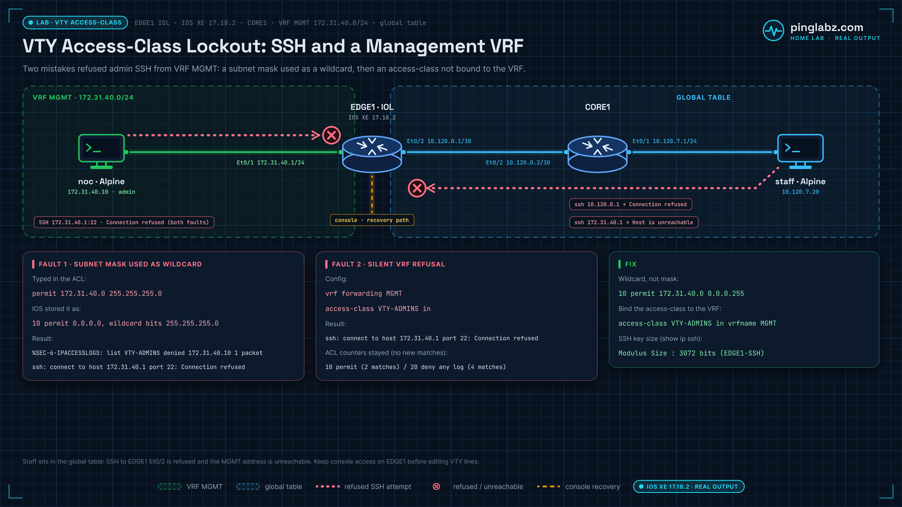Image resolution: width=902 pixels, height=507 pixels.
Task: Click 'Modulus Size : 3072 bits (EDGE1-SSH)'
Action: [x=691, y=353]
